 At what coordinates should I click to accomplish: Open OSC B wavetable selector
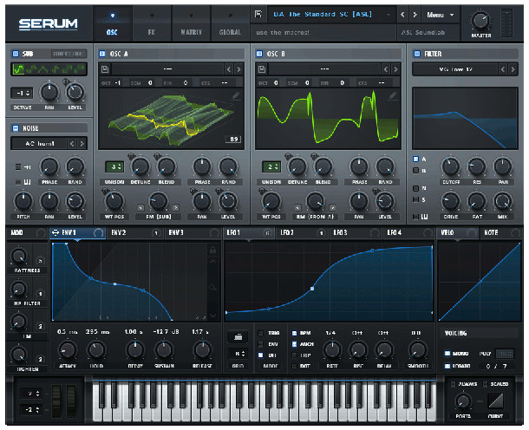click(324, 69)
